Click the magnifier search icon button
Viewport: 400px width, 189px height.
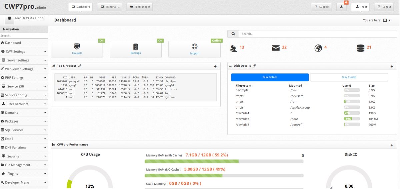[233, 34]
